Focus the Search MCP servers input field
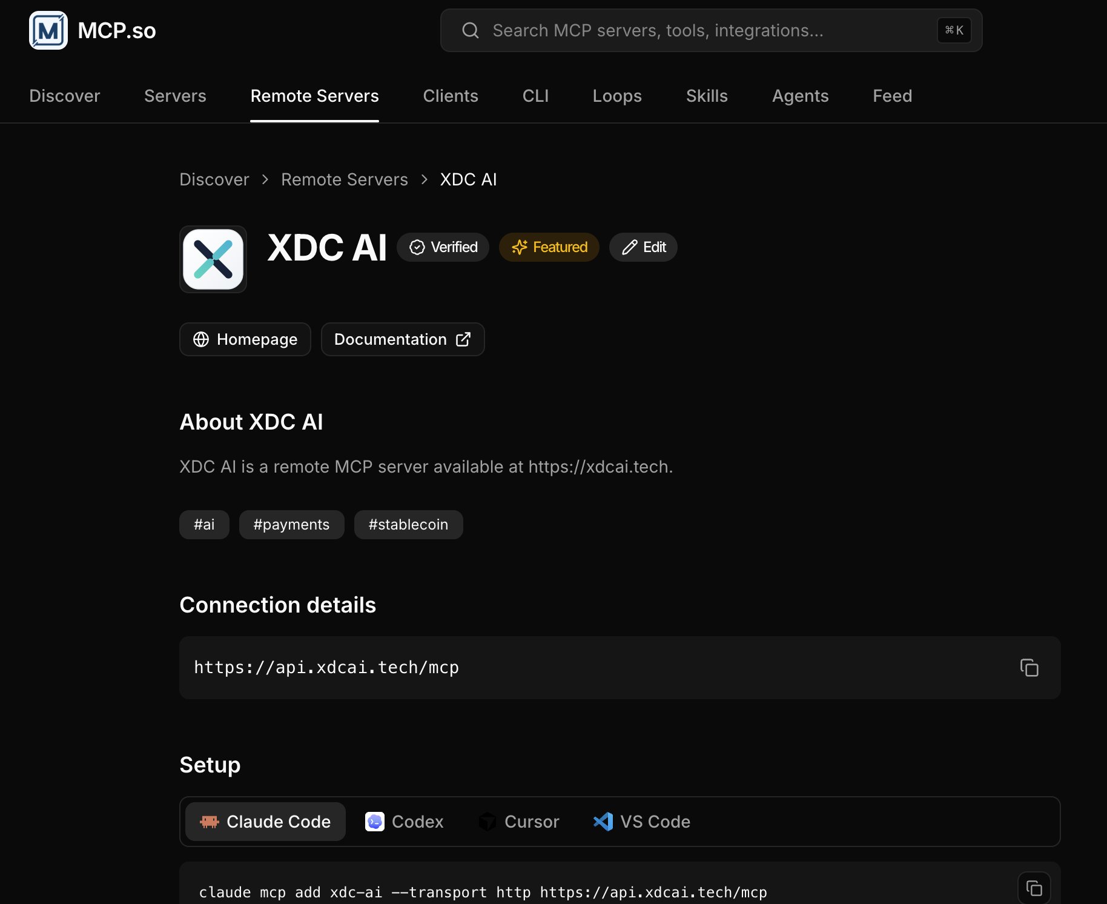The height and width of the screenshot is (904, 1107). (x=711, y=30)
